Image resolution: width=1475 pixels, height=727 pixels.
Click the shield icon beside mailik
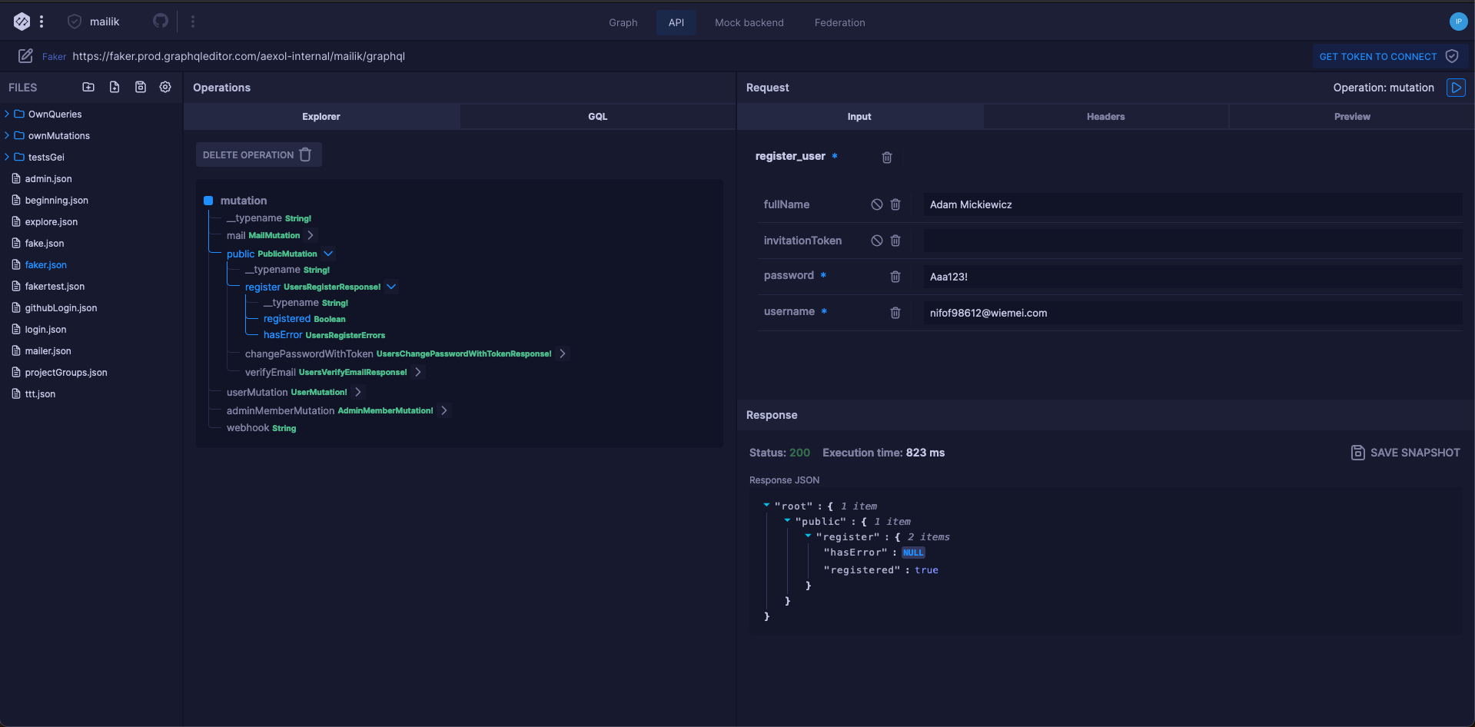click(x=75, y=22)
